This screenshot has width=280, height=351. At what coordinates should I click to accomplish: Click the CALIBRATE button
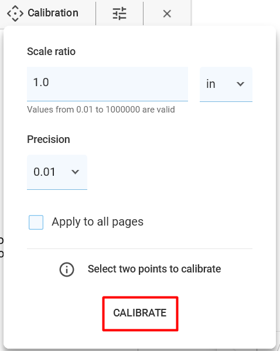(140, 313)
